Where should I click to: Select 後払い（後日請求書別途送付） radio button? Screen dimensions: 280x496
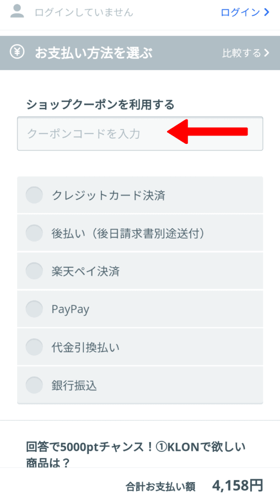(34, 233)
